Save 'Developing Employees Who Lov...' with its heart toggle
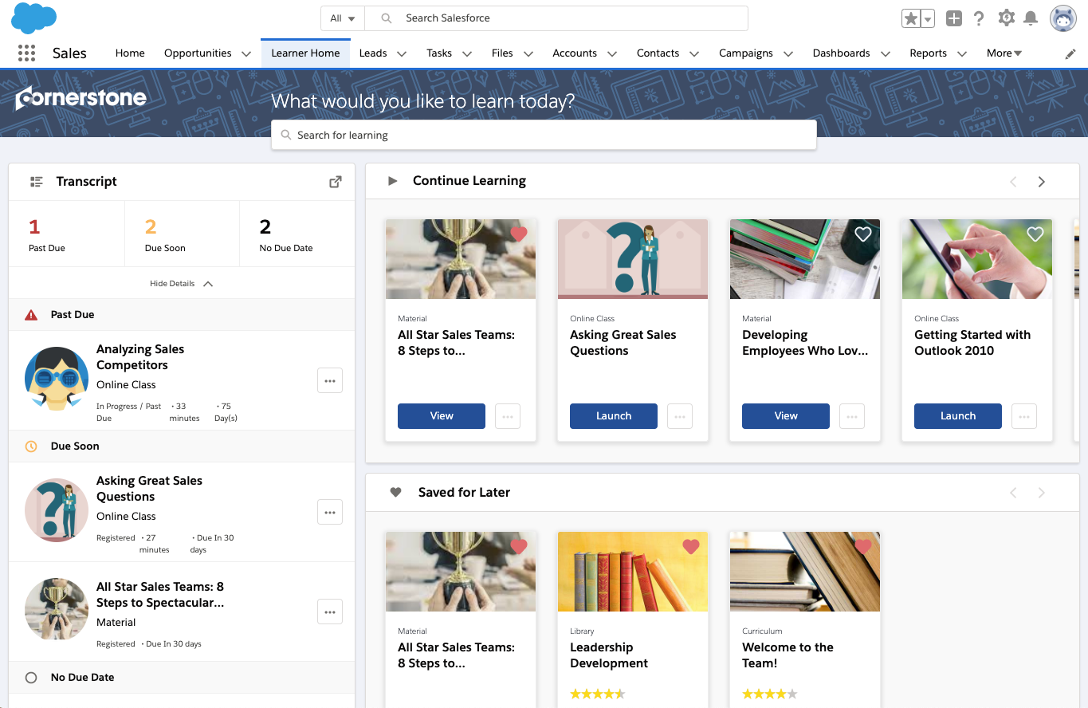The image size is (1088, 708). tap(863, 234)
